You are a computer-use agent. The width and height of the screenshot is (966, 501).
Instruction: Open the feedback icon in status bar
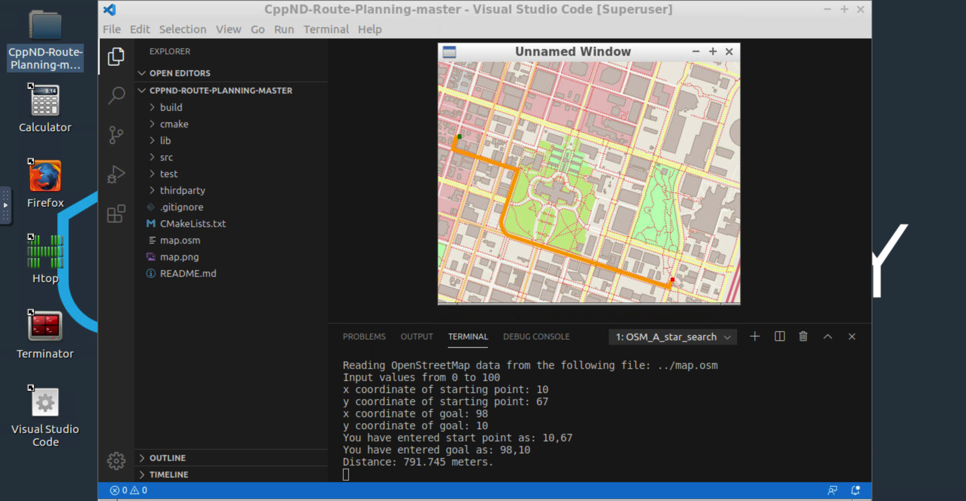[832, 490]
